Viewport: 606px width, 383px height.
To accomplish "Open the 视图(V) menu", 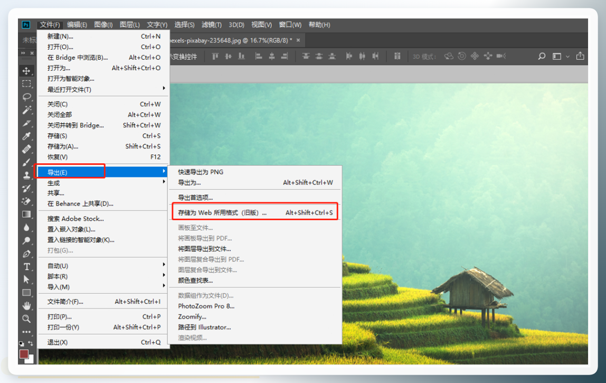I will [x=261, y=25].
